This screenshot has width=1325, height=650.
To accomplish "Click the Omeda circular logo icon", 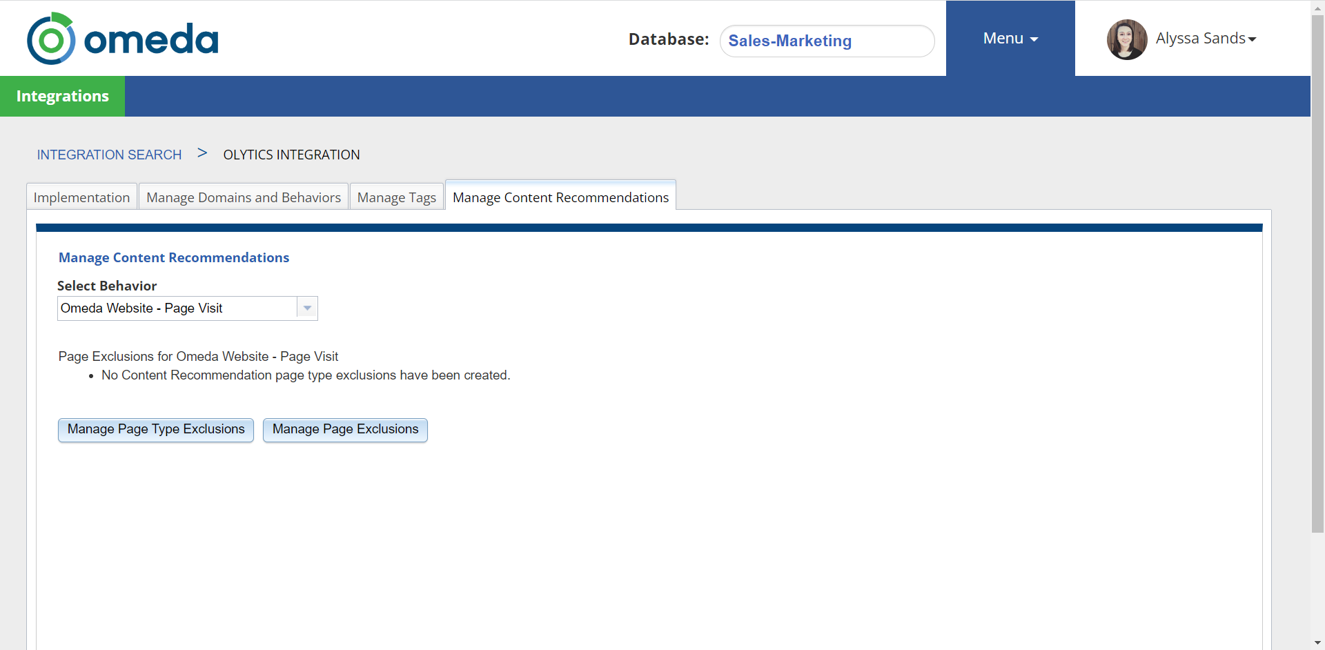I will pyautogui.click(x=51, y=39).
